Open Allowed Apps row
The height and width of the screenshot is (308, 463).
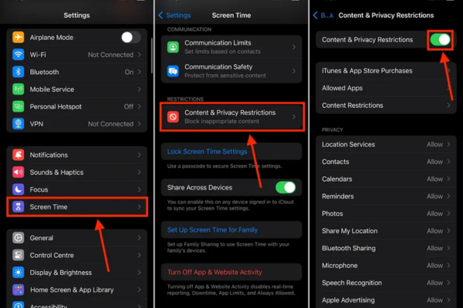386,88
